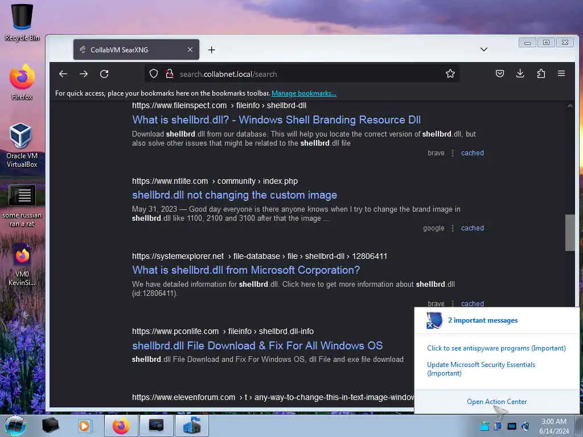Screen dimensions: 583x437
Task: Open a new tab with plus button
Action: [212, 50]
